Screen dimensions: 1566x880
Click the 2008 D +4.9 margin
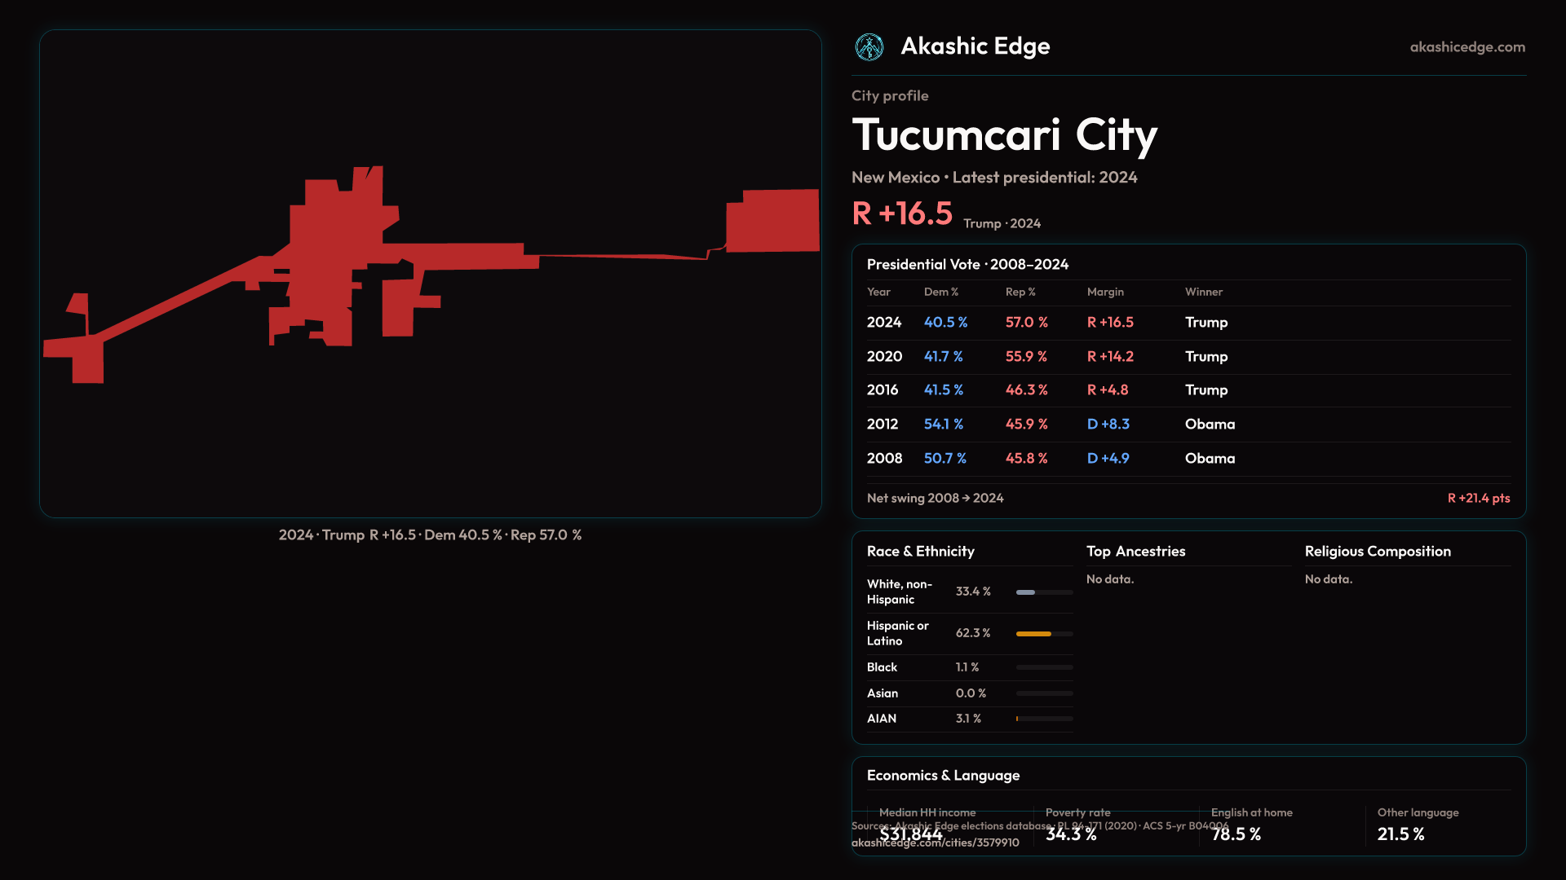tap(1108, 459)
